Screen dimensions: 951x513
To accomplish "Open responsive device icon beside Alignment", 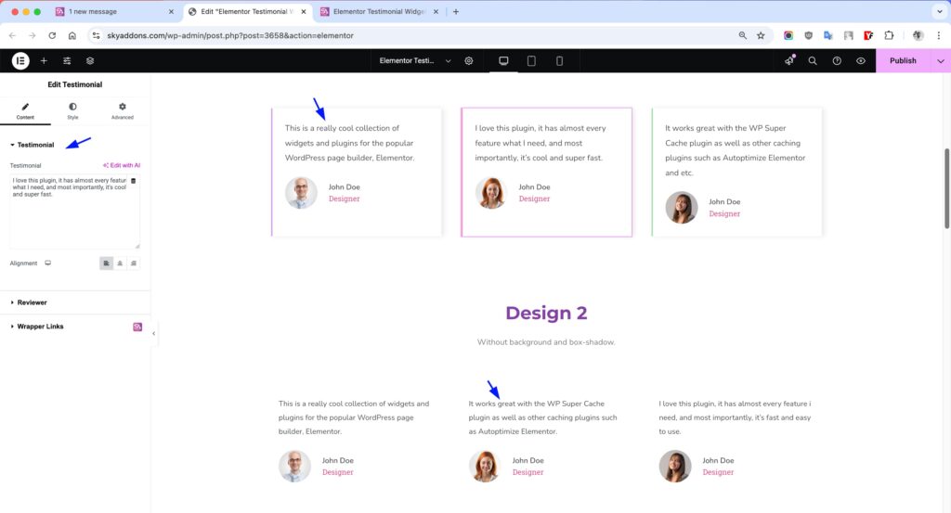I will tap(48, 263).
